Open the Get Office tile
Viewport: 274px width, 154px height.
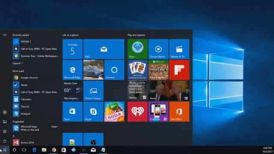click(x=179, y=112)
